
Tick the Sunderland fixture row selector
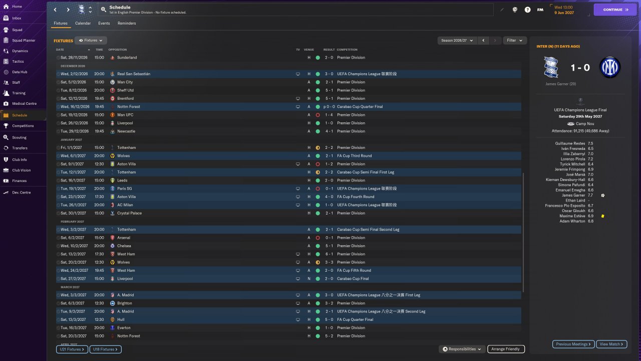58,58
